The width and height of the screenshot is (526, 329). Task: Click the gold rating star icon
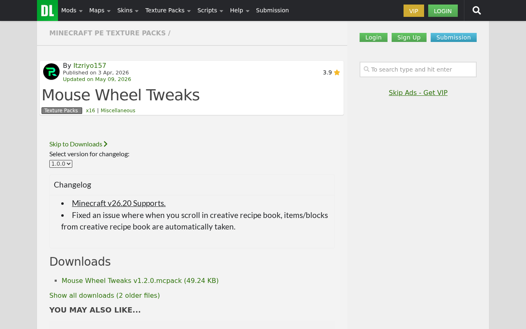[x=337, y=72]
